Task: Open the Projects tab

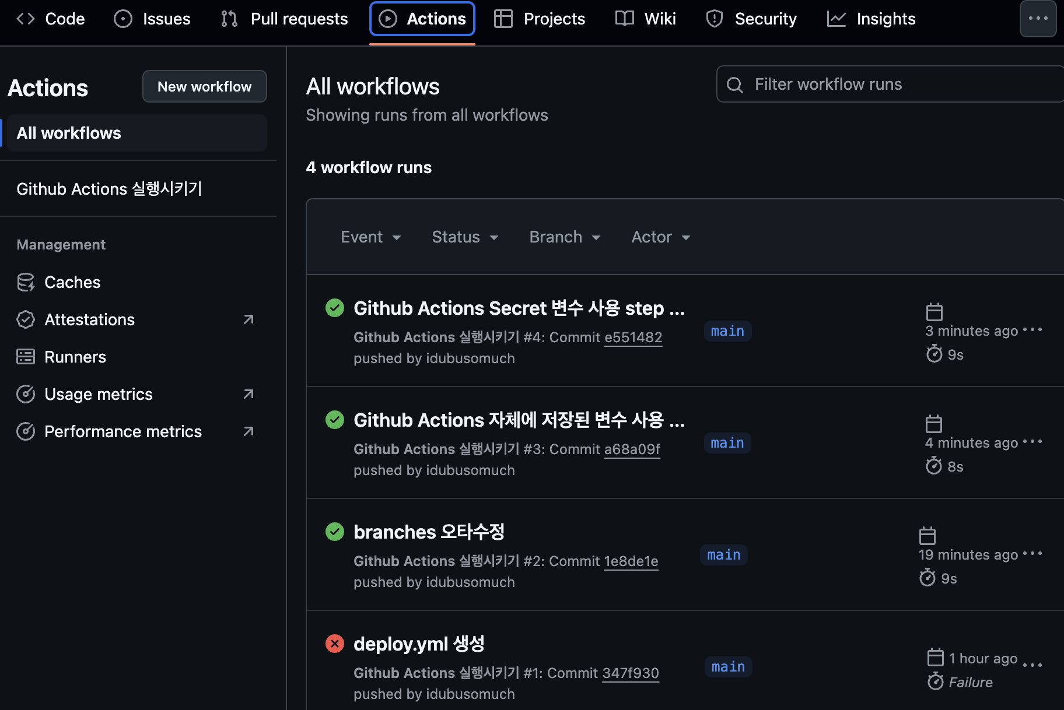Action: [540, 19]
